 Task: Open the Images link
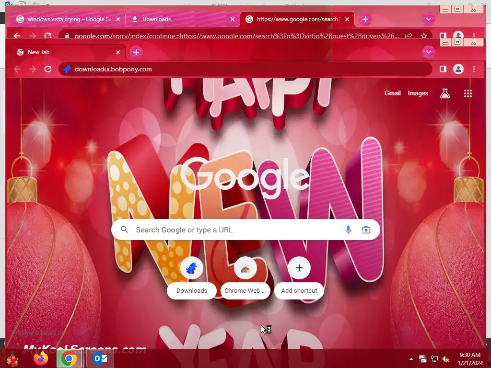418,93
